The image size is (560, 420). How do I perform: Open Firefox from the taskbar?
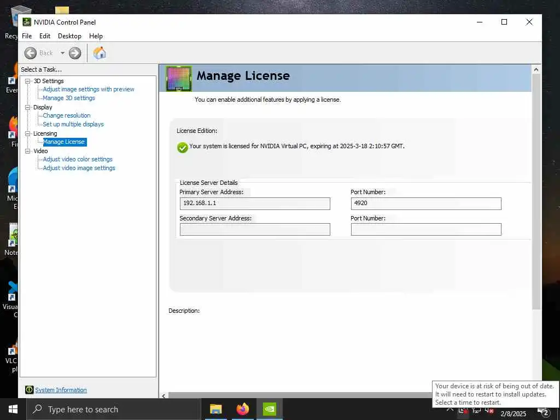pyautogui.click(x=242, y=409)
